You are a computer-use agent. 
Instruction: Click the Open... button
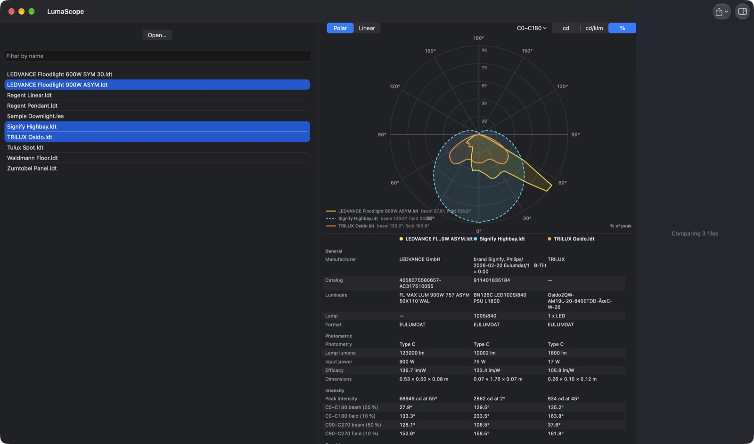(x=157, y=35)
